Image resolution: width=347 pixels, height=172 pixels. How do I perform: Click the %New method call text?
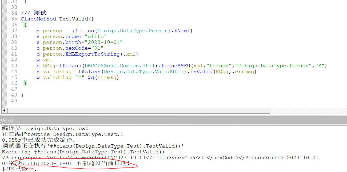coord(181,31)
